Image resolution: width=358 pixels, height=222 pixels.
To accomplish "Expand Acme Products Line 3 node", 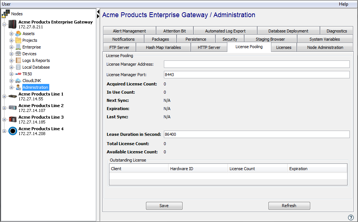I will (4, 119).
